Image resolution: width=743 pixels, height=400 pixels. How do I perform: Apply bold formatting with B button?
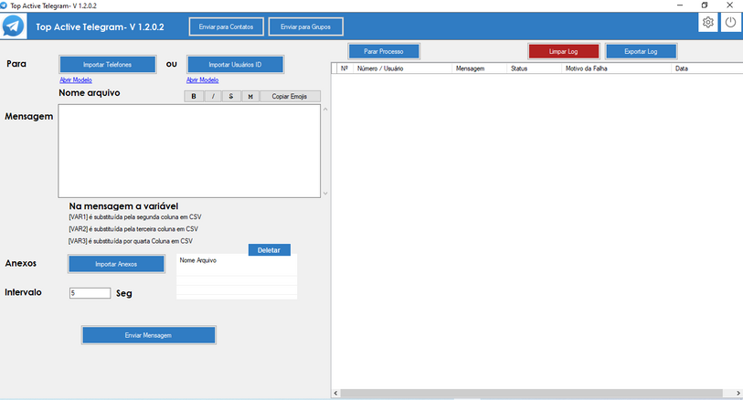click(x=194, y=96)
